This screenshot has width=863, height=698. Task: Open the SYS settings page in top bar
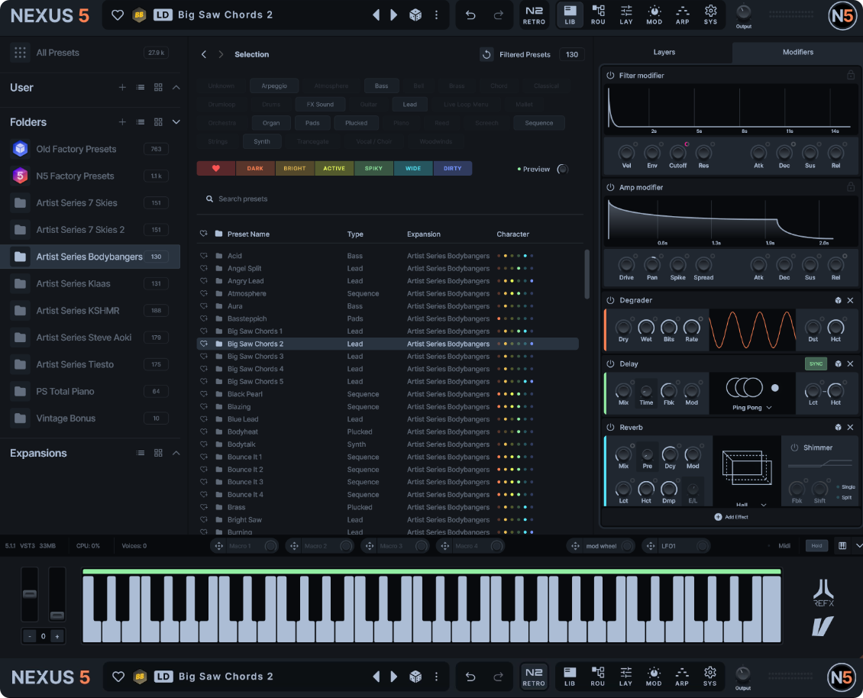pyautogui.click(x=710, y=15)
